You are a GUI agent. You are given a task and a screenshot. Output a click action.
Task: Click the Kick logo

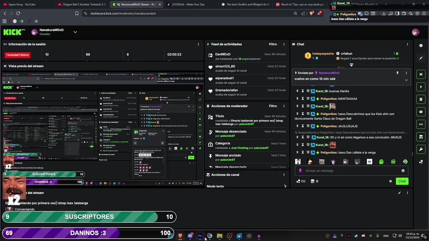point(14,32)
